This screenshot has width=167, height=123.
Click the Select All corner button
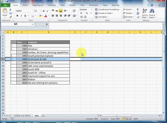(3, 32)
